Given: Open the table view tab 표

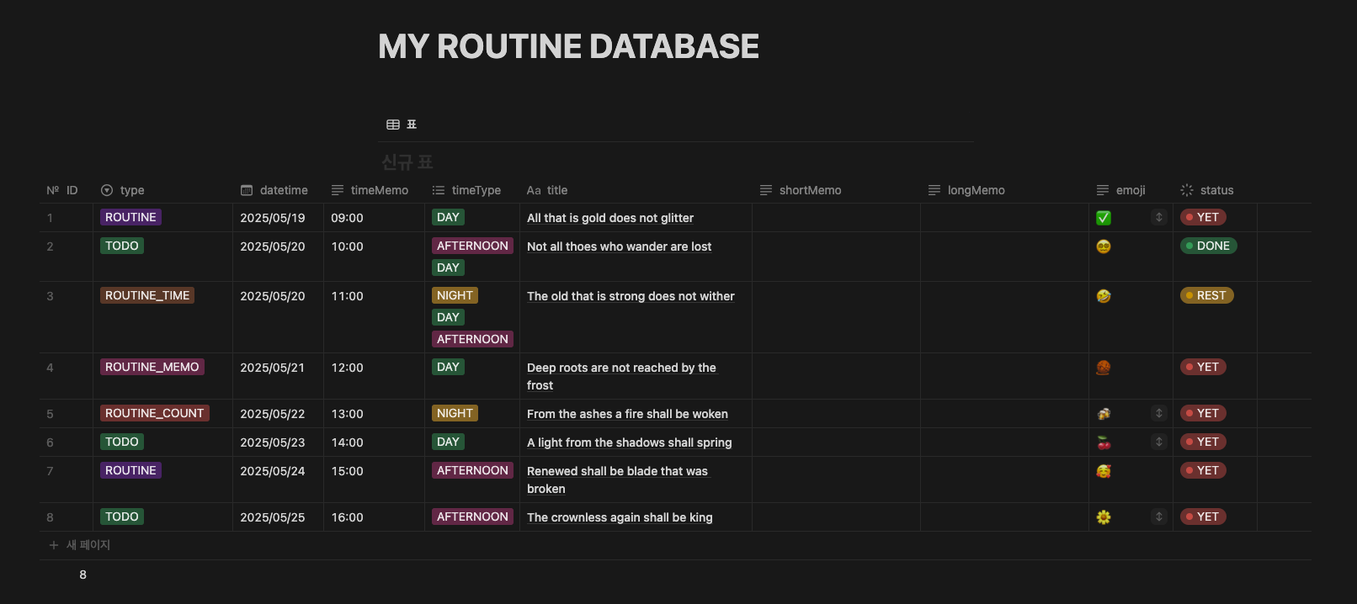Looking at the screenshot, I should (x=402, y=125).
